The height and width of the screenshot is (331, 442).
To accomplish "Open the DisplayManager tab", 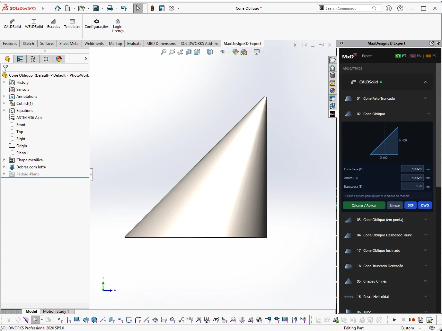I will 59,59.
